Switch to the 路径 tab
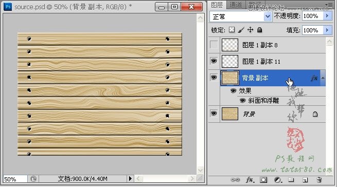337x187 pixels. coord(255,5)
